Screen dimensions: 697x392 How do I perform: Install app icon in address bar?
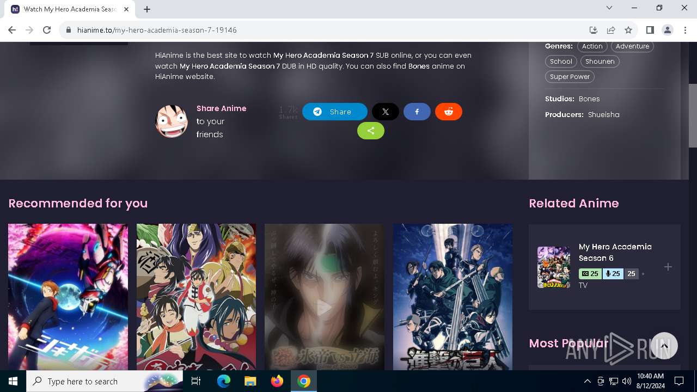tap(594, 30)
